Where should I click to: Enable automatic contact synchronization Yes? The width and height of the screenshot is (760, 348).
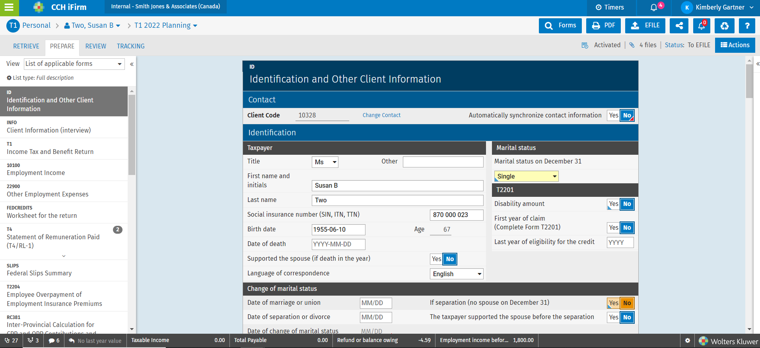pos(613,115)
